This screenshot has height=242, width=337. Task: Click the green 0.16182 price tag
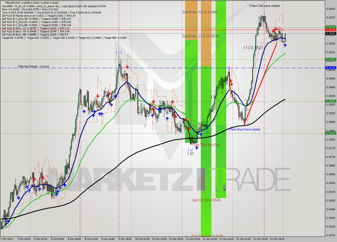coord(331,59)
